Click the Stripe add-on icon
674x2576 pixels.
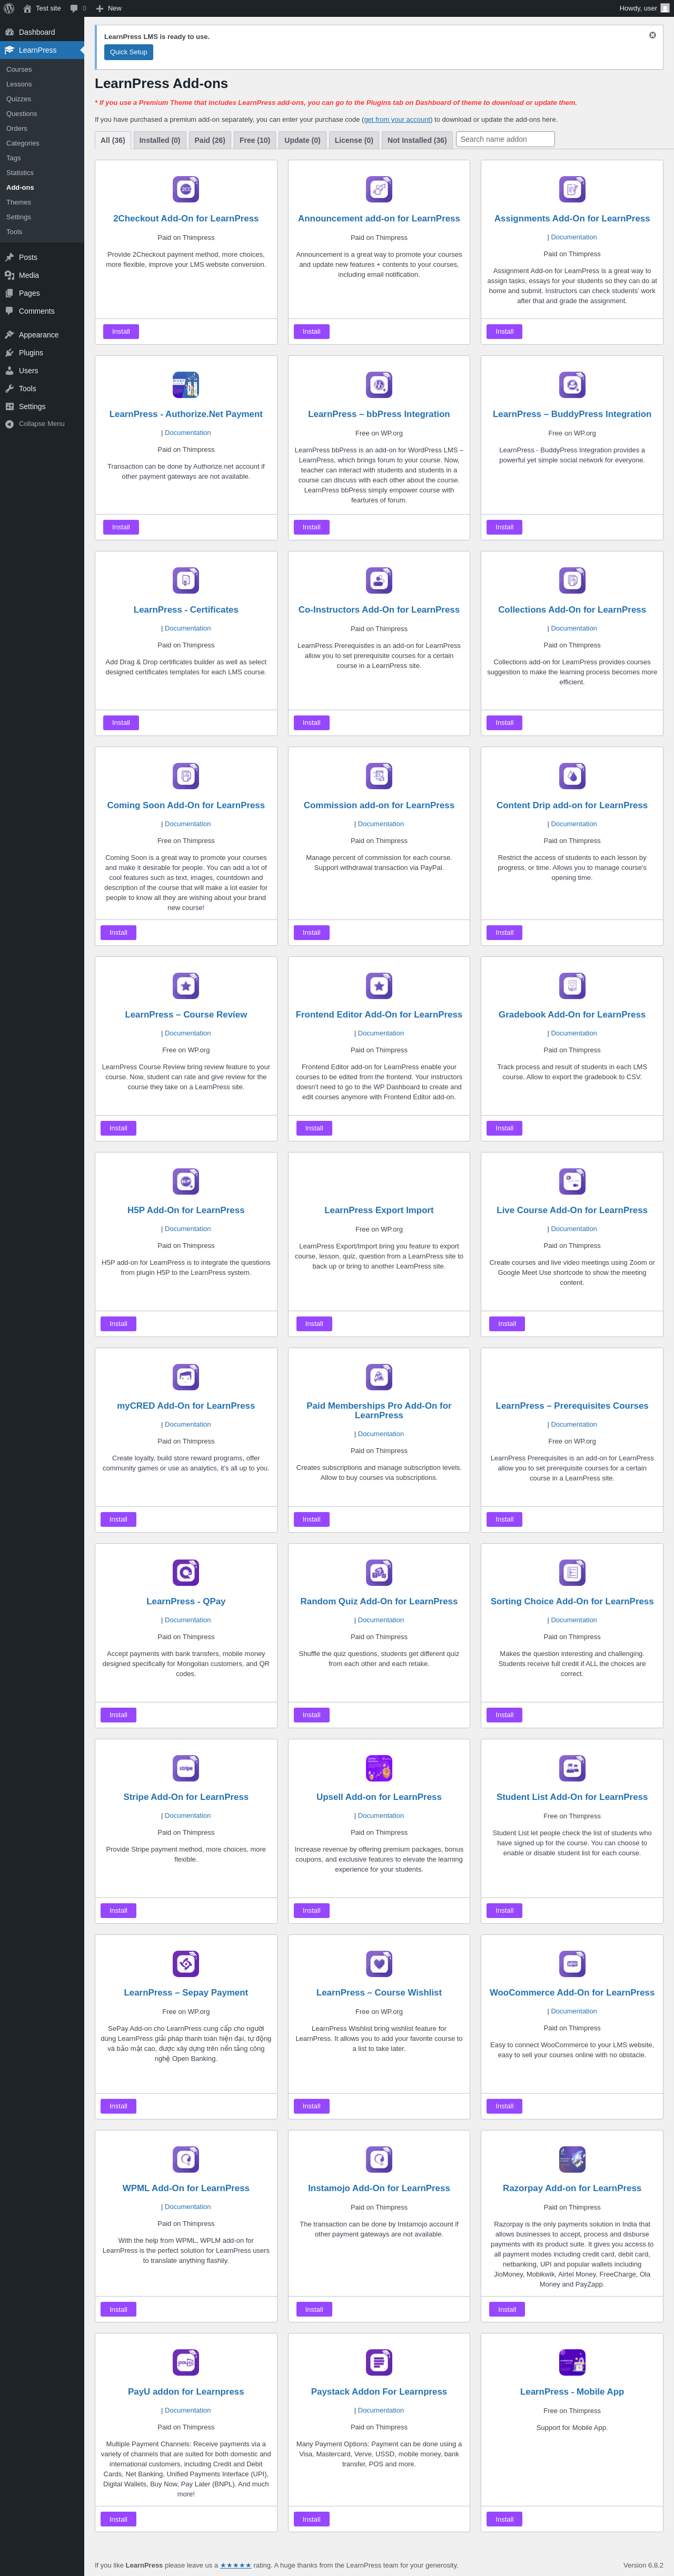click(x=186, y=1767)
